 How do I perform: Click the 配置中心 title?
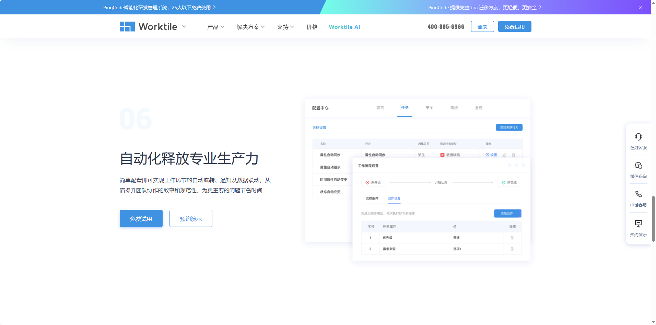(x=320, y=108)
